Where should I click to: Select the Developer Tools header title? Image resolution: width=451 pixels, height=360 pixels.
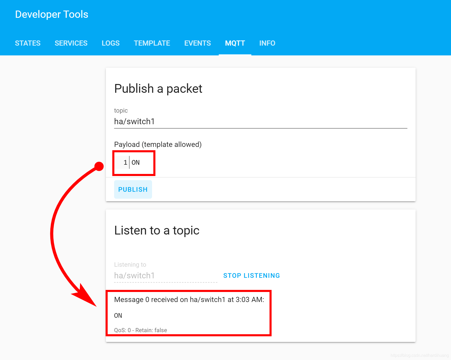pos(52,14)
